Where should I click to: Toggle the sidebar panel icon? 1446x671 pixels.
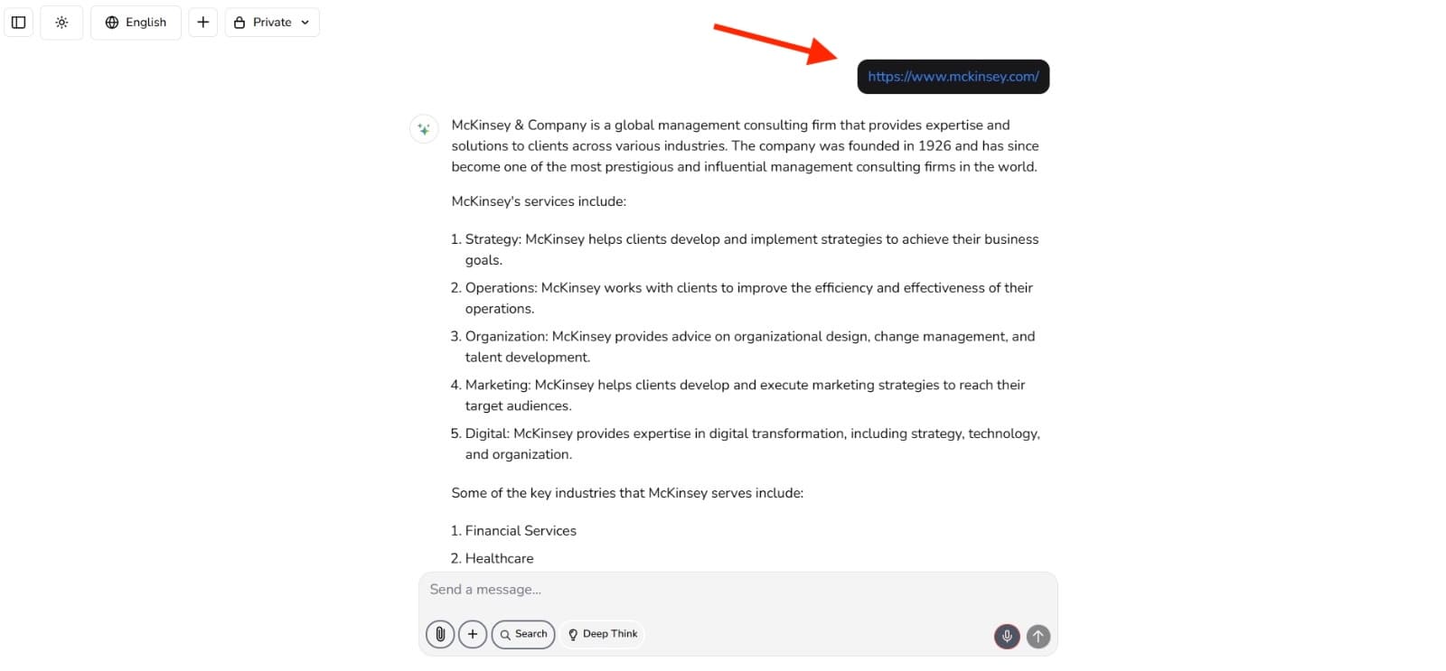[x=18, y=23]
